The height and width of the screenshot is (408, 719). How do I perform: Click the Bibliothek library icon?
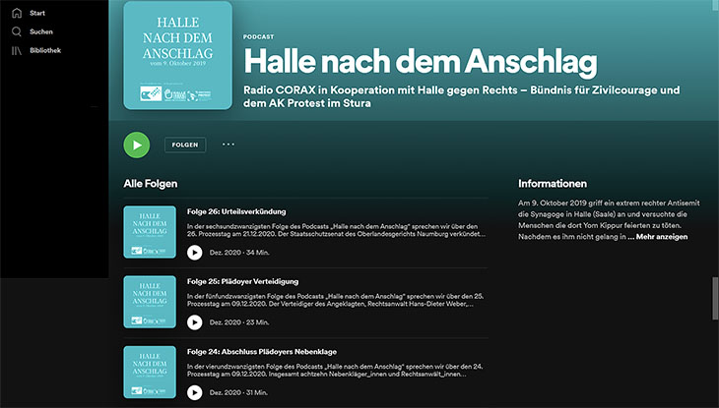pos(17,50)
